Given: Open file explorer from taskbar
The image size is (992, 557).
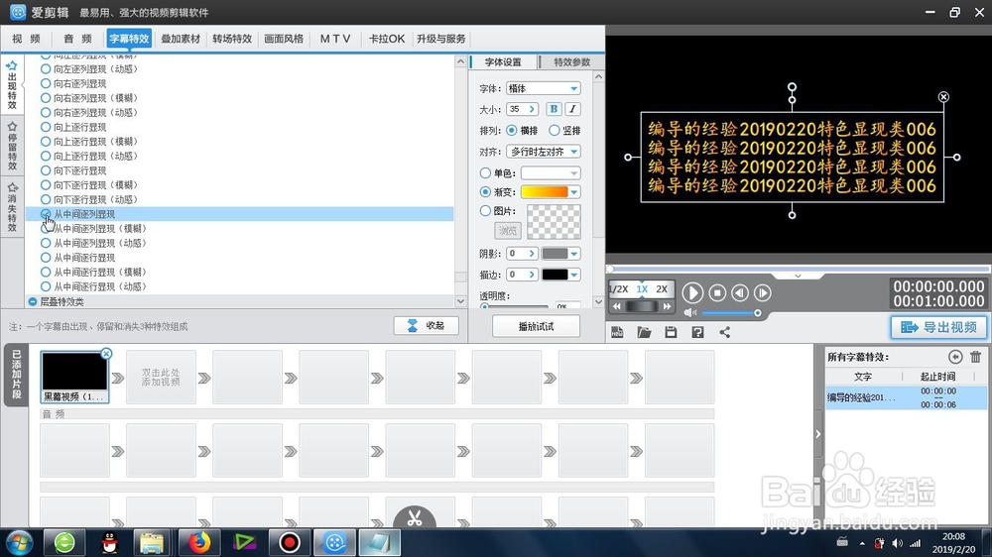Looking at the screenshot, I should pos(152,542).
